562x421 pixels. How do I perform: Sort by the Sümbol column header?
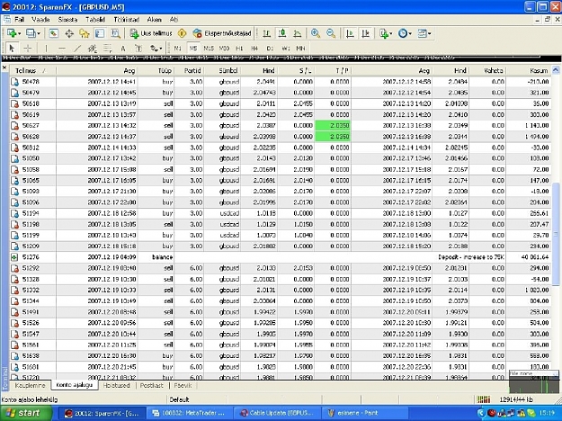click(223, 71)
